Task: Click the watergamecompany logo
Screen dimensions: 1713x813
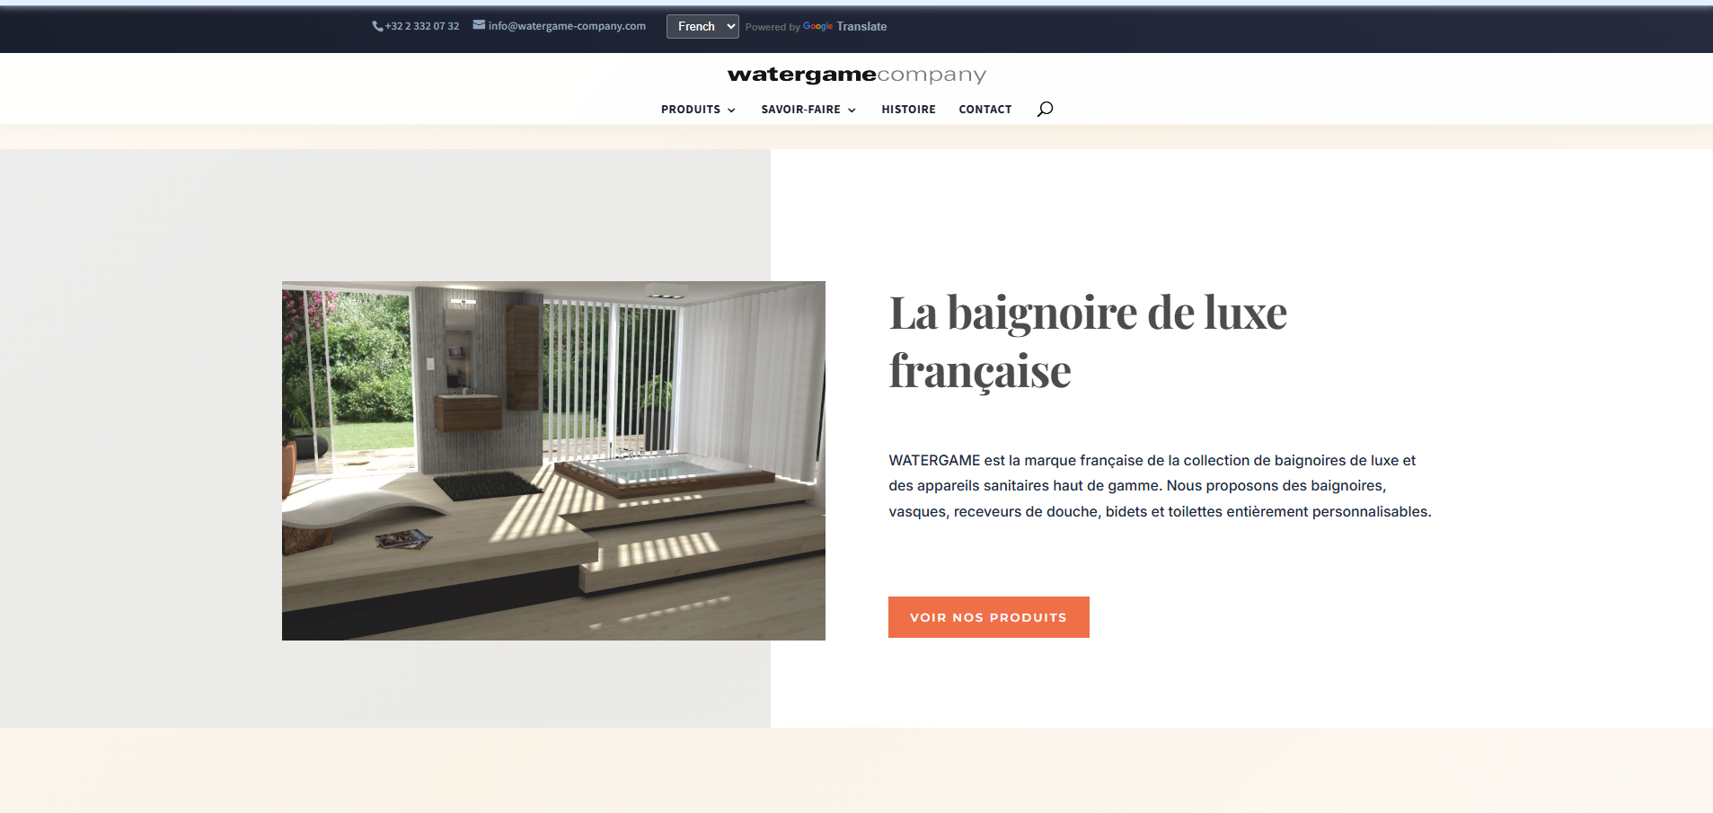Action: coord(856,75)
